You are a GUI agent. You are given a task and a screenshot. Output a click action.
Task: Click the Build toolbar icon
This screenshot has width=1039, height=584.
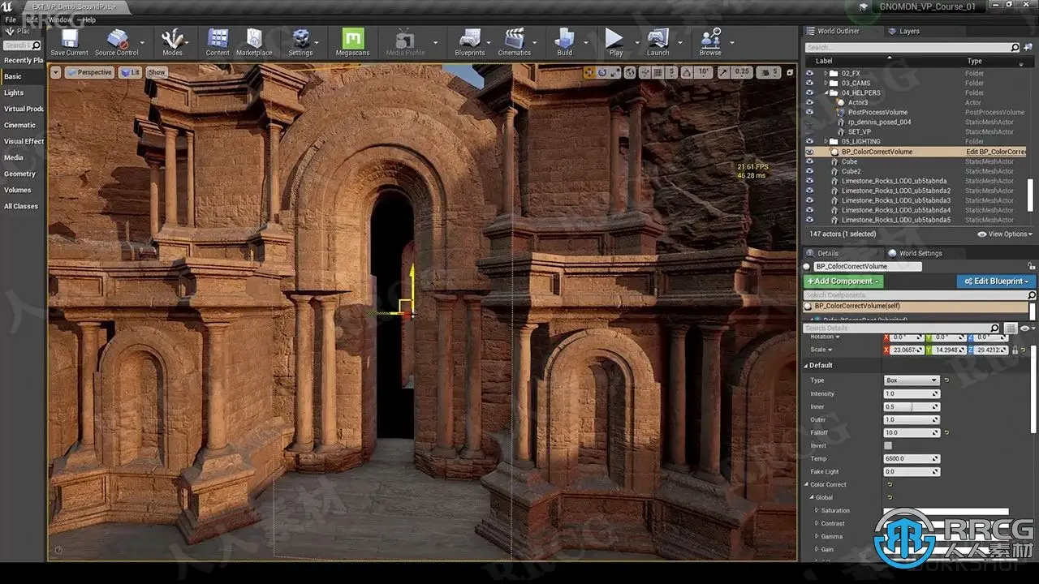coord(564,39)
